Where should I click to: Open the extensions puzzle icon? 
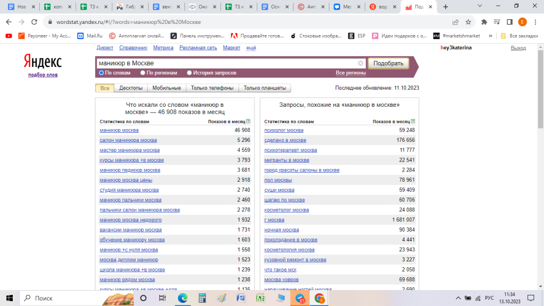pyautogui.click(x=484, y=22)
